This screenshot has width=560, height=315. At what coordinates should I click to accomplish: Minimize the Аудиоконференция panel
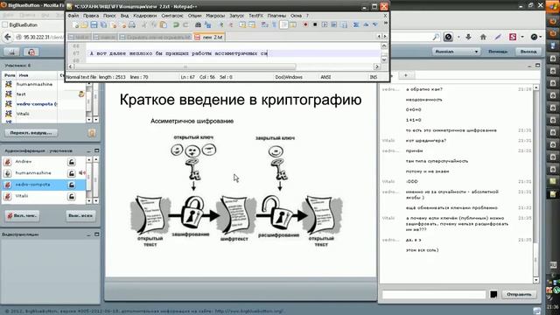[88, 151]
